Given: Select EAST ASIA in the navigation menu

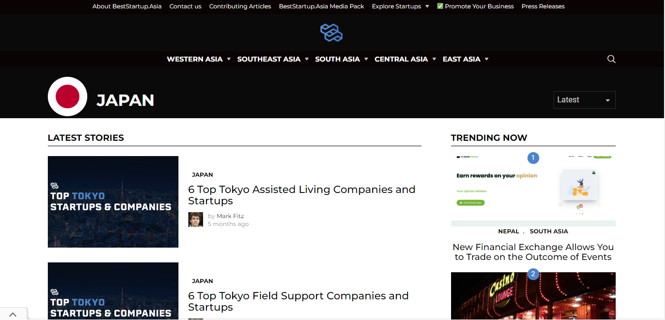Looking at the screenshot, I should (462, 59).
